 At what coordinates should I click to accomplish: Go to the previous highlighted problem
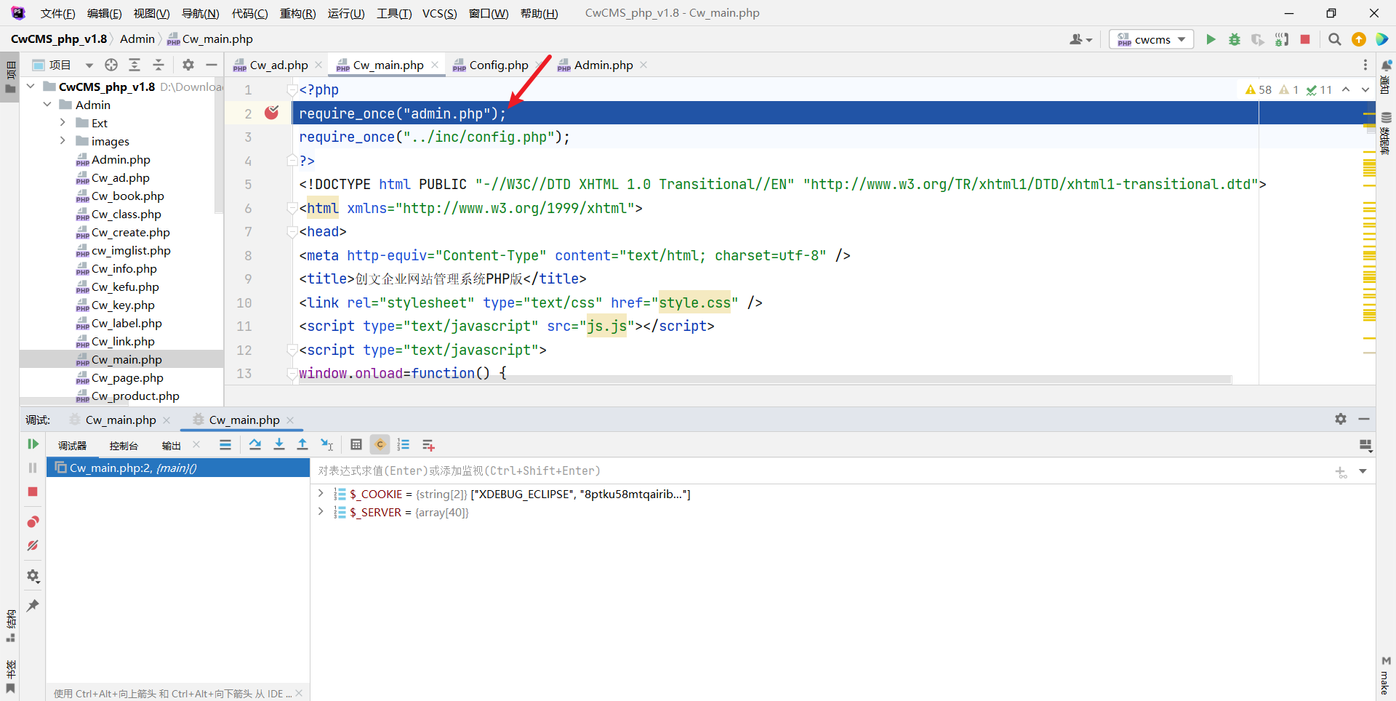click(1346, 89)
